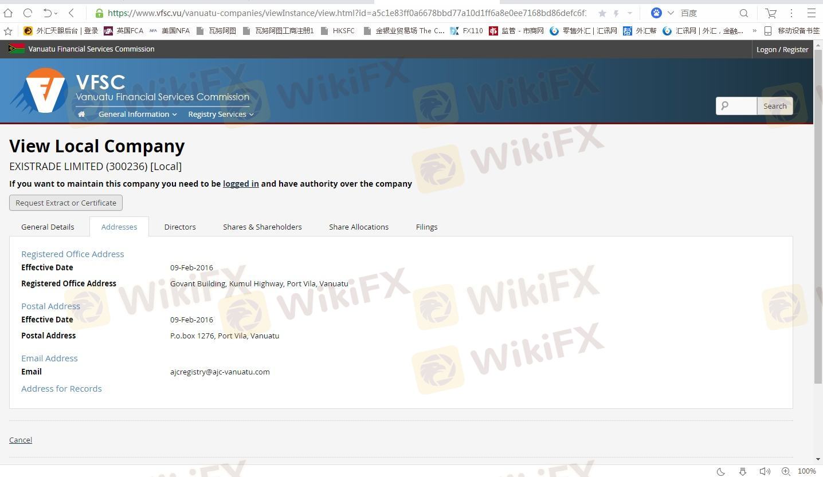823x477 pixels.
Task: Open the Shares & Shareholders tab
Action: coord(262,227)
